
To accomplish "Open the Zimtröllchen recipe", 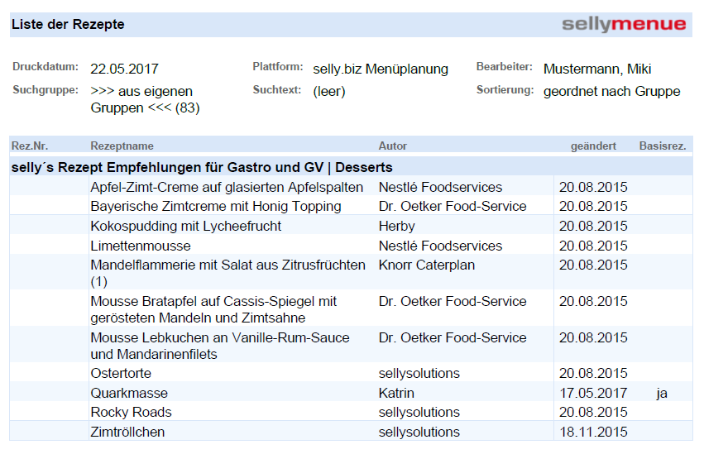I will [x=127, y=432].
